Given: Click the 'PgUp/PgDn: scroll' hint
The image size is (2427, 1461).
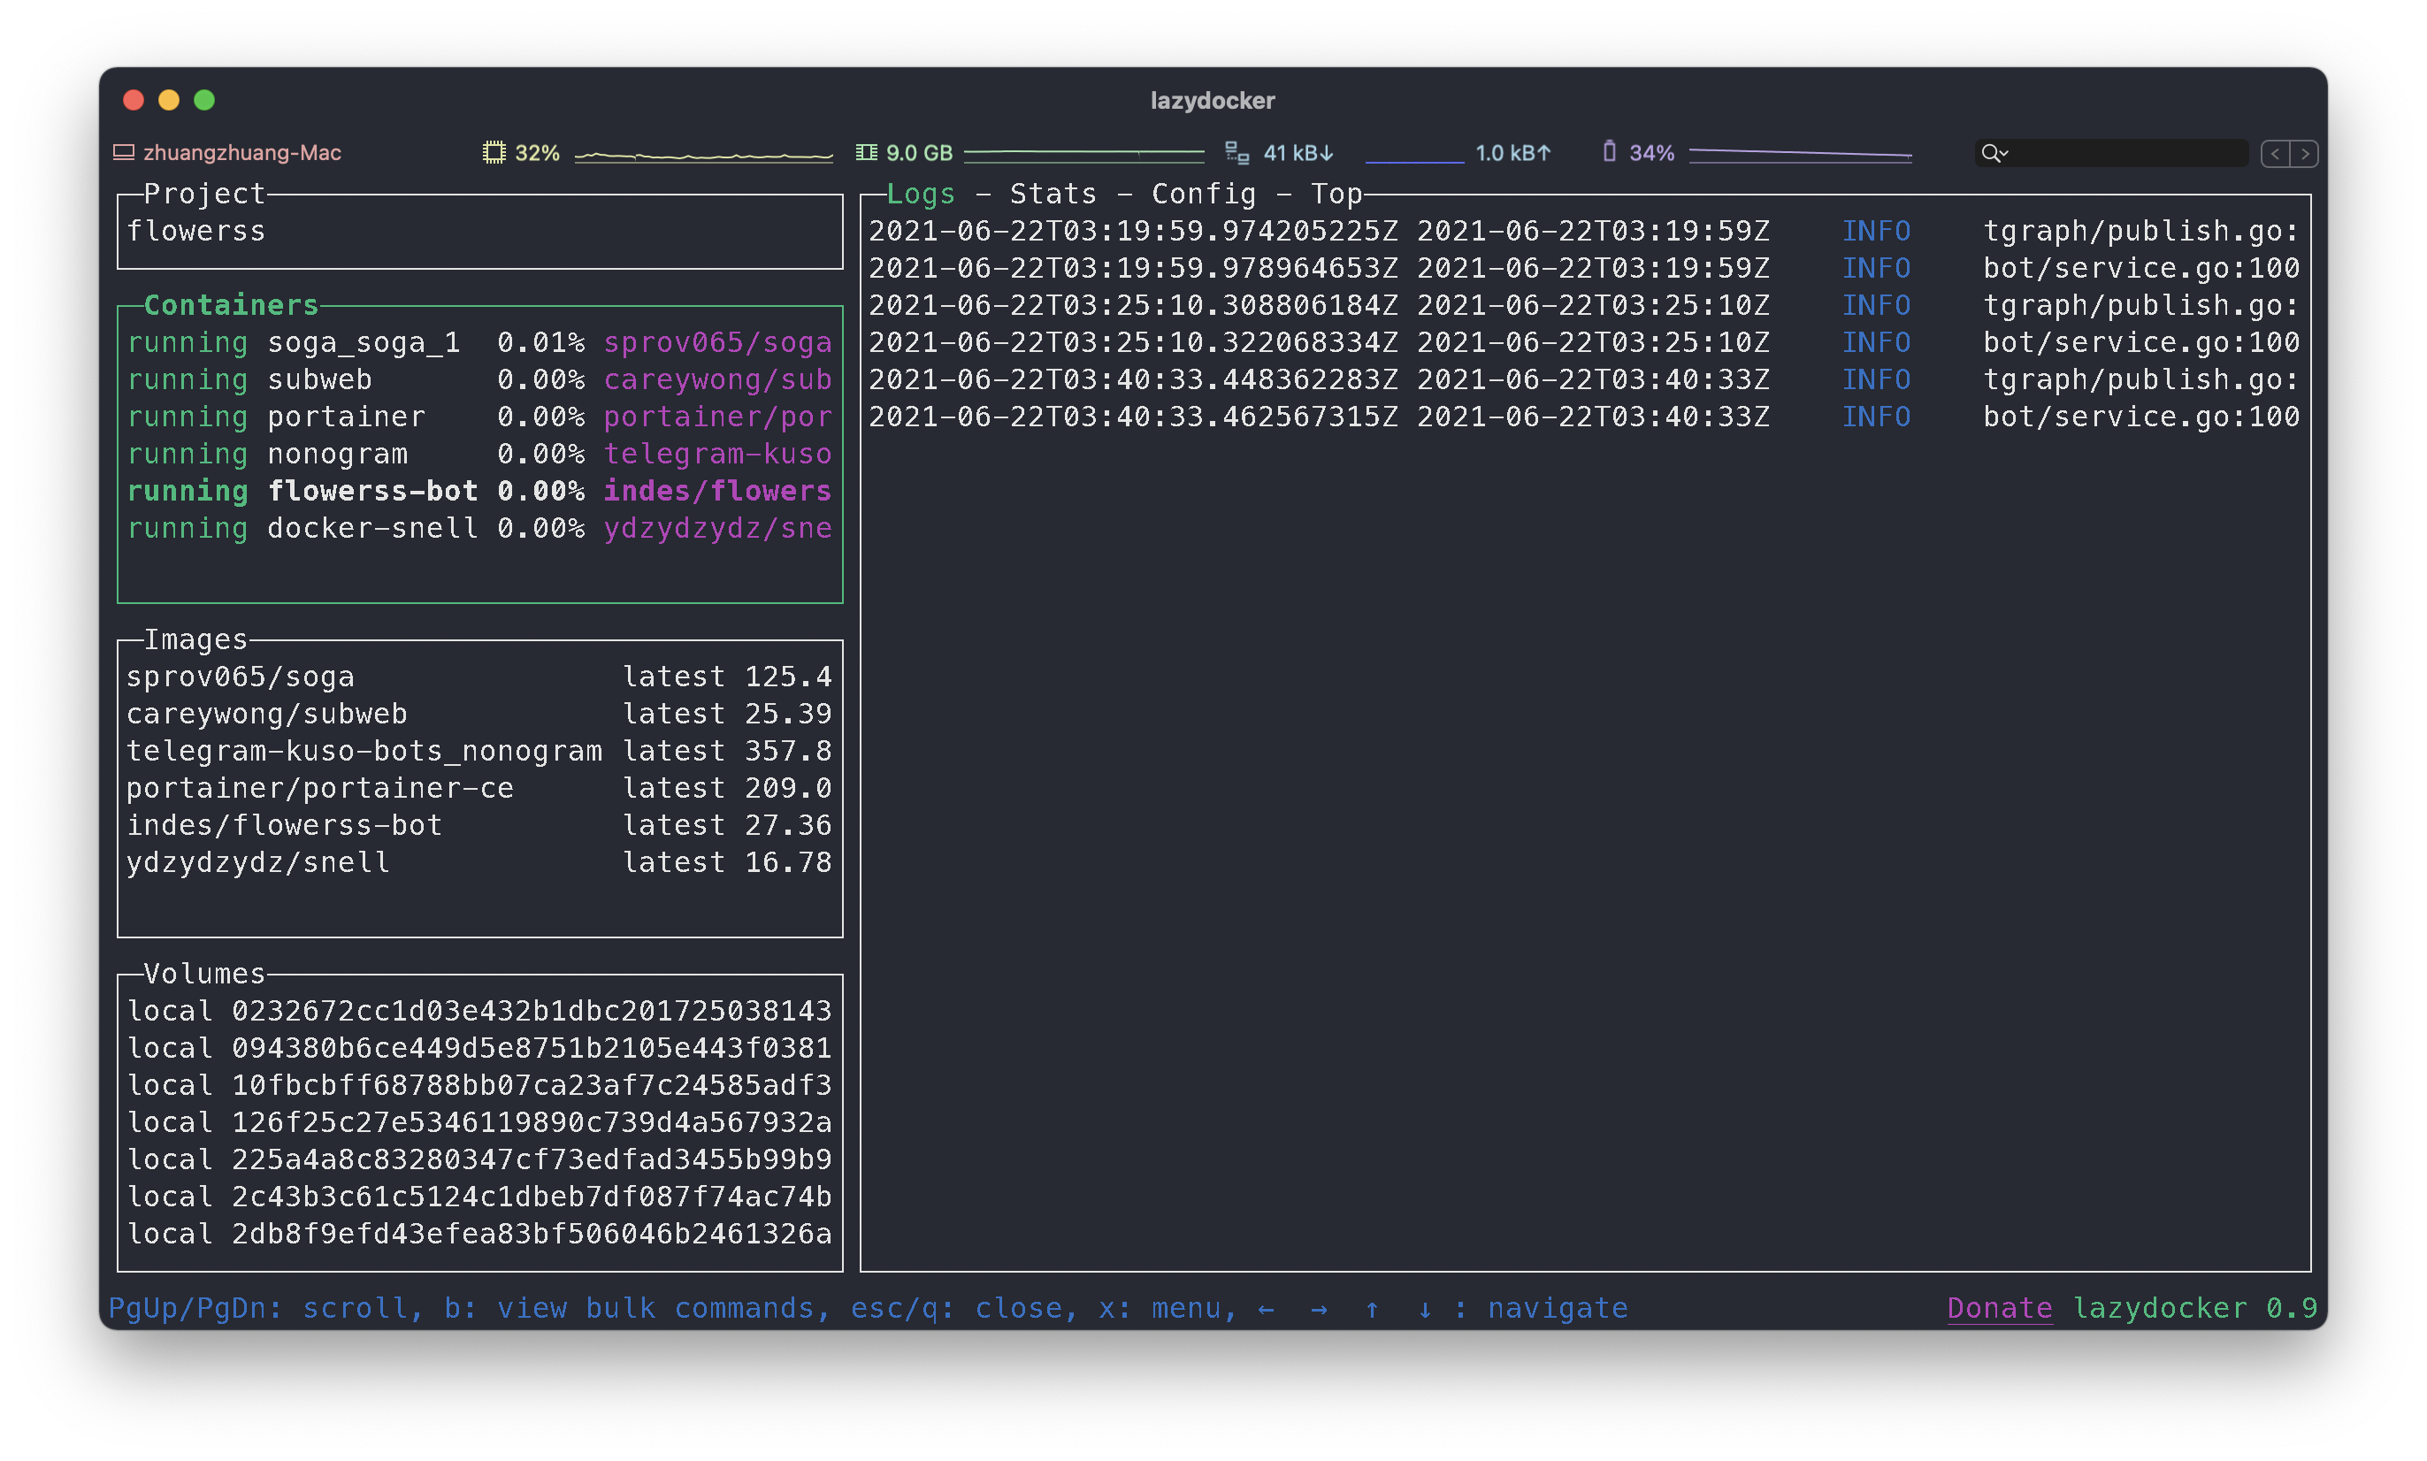Looking at the screenshot, I should [258, 1308].
